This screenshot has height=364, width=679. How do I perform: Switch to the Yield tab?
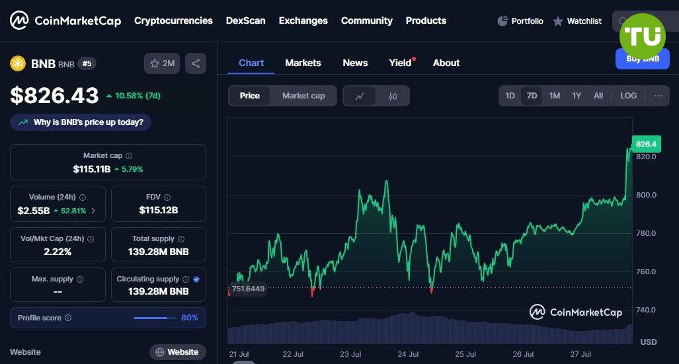(400, 63)
